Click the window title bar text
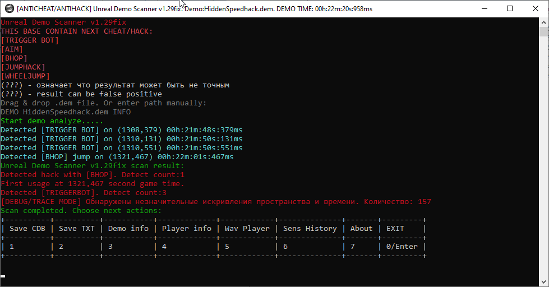 (x=195, y=9)
